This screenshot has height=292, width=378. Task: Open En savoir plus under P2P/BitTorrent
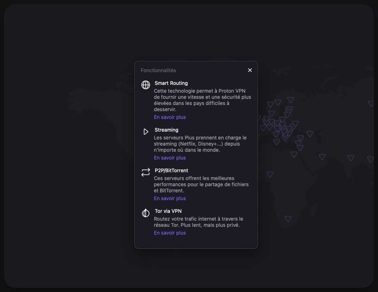pos(170,198)
